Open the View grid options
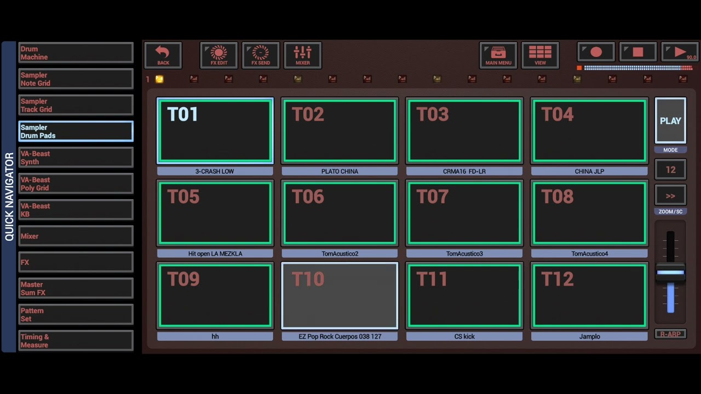701x394 pixels. click(540, 55)
